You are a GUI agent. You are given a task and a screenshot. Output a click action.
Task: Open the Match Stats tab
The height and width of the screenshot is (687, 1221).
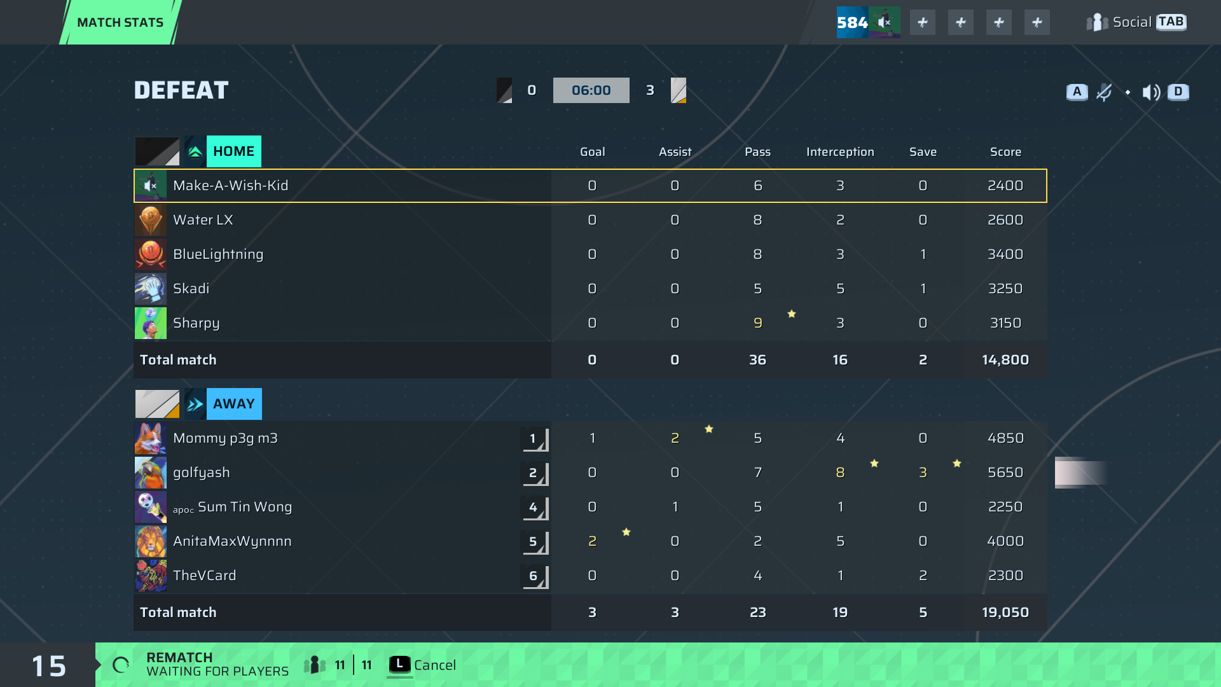coord(120,22)
